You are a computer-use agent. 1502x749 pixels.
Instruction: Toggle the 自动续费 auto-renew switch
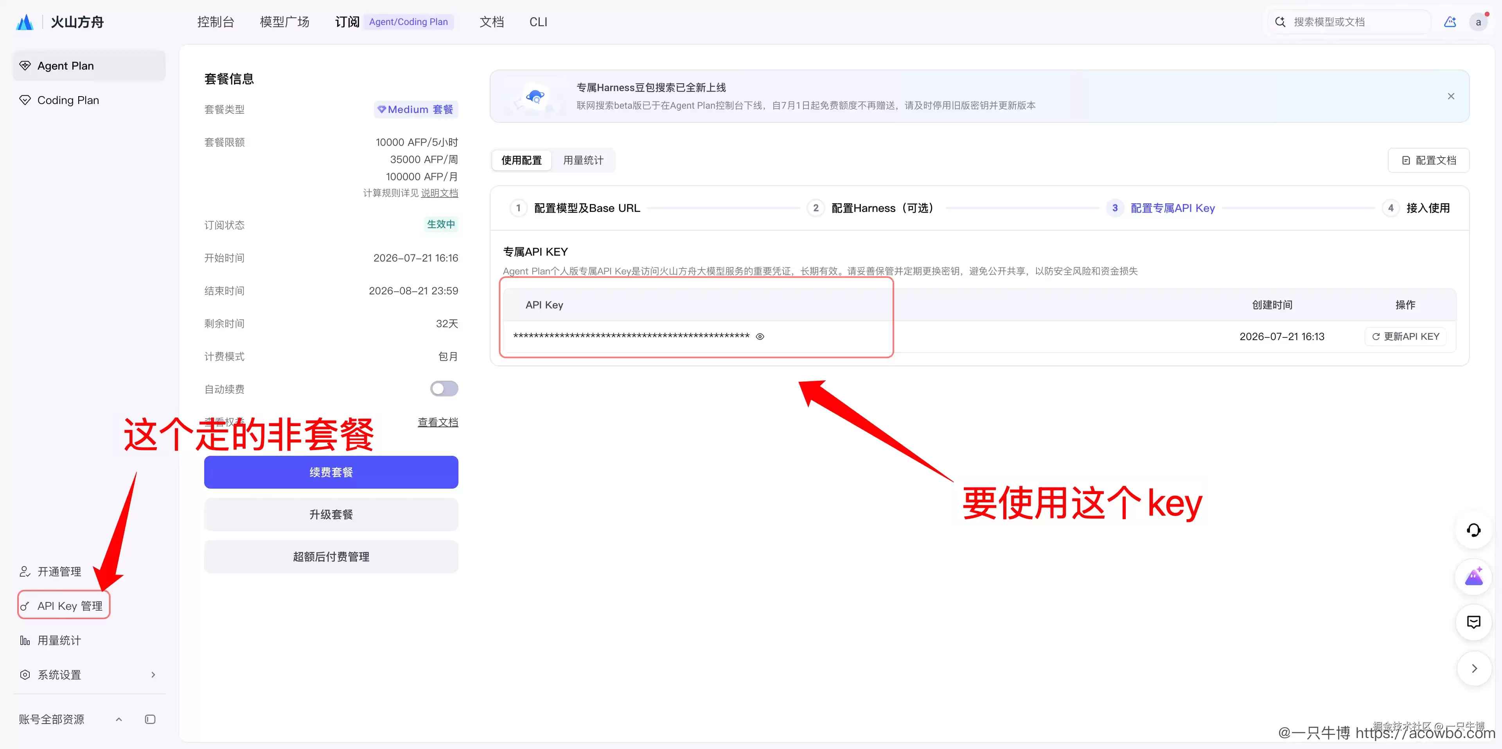pos(444,389)
